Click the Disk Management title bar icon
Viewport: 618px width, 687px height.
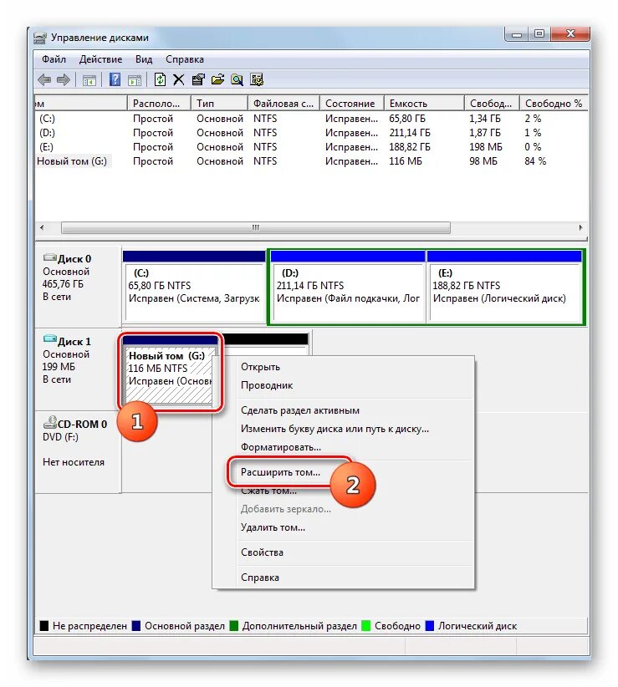pyautogui.click(x=40, y=38)
